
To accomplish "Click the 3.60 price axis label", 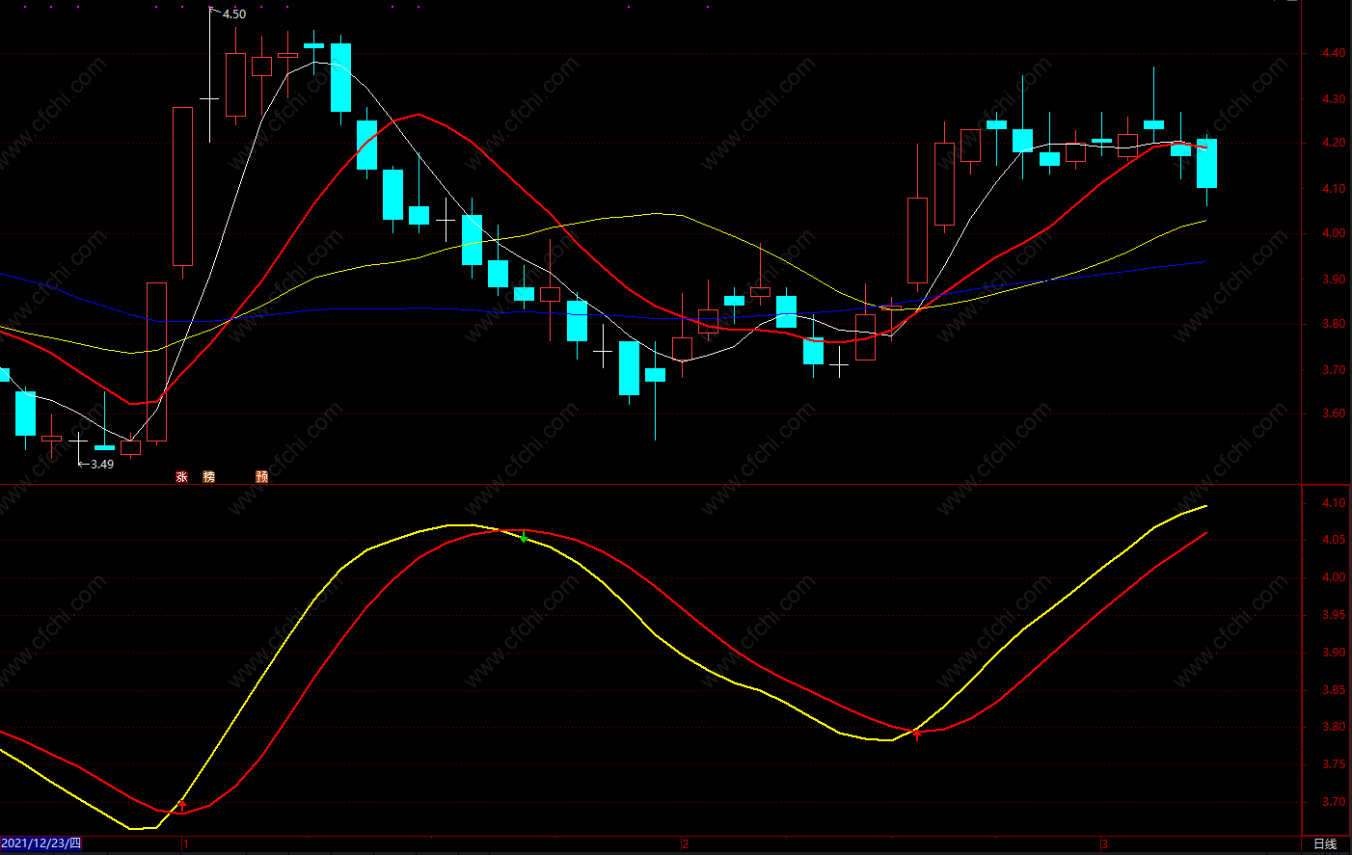I will (x=1334, y=414).
